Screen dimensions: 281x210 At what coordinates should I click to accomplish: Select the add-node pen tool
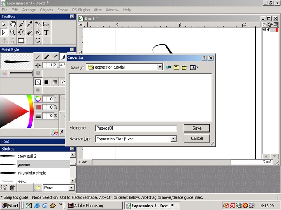[38, 24]
